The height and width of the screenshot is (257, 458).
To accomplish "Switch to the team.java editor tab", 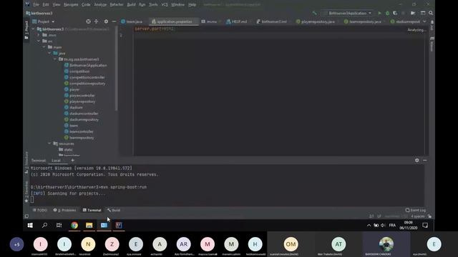I will pyautogui.click(x=132, y=21).
